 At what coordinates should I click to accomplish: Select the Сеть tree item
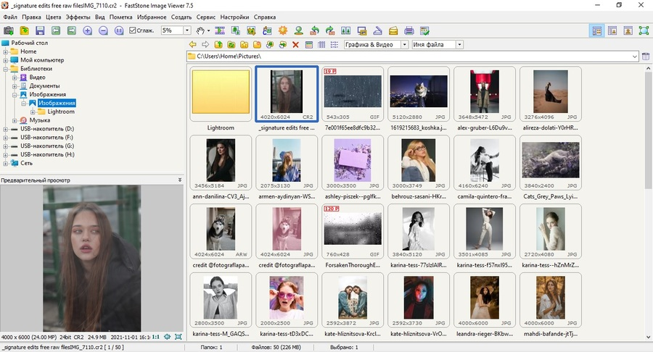point(26,163)
